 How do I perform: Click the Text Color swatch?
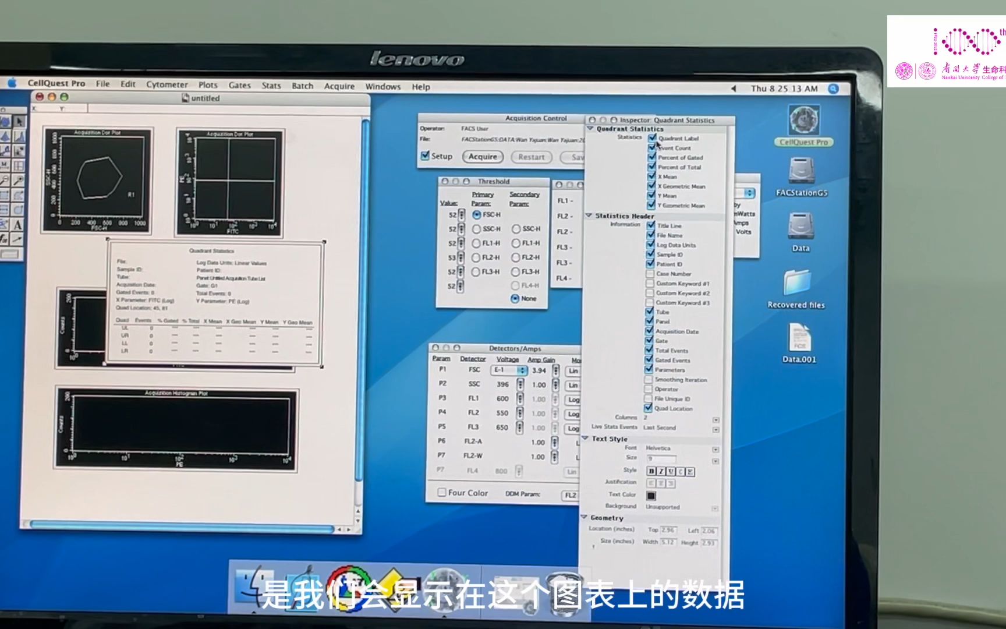tap(651, 496)
